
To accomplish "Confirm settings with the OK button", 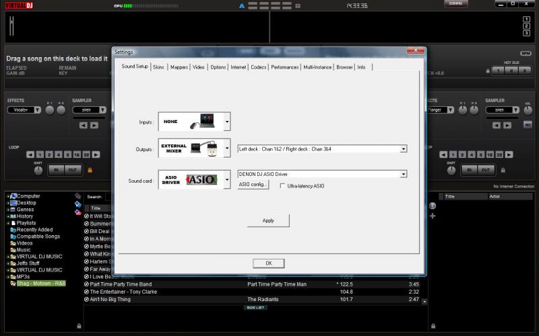I will [268, 263].
